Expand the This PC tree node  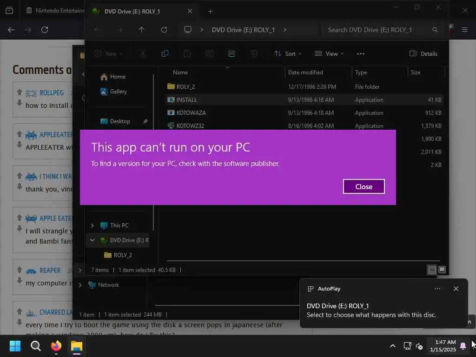(92, 225)
